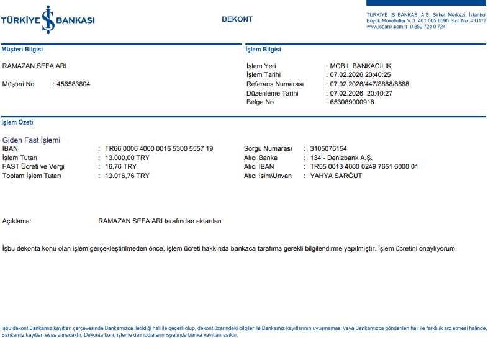Select amount 13.000,00 TRY
Viewport: 488px width, 340px height.
point(127,158)
